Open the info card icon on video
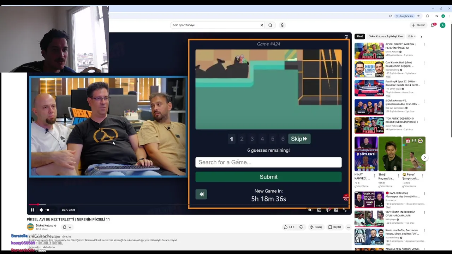452x254 pixels. pos(346,37)
